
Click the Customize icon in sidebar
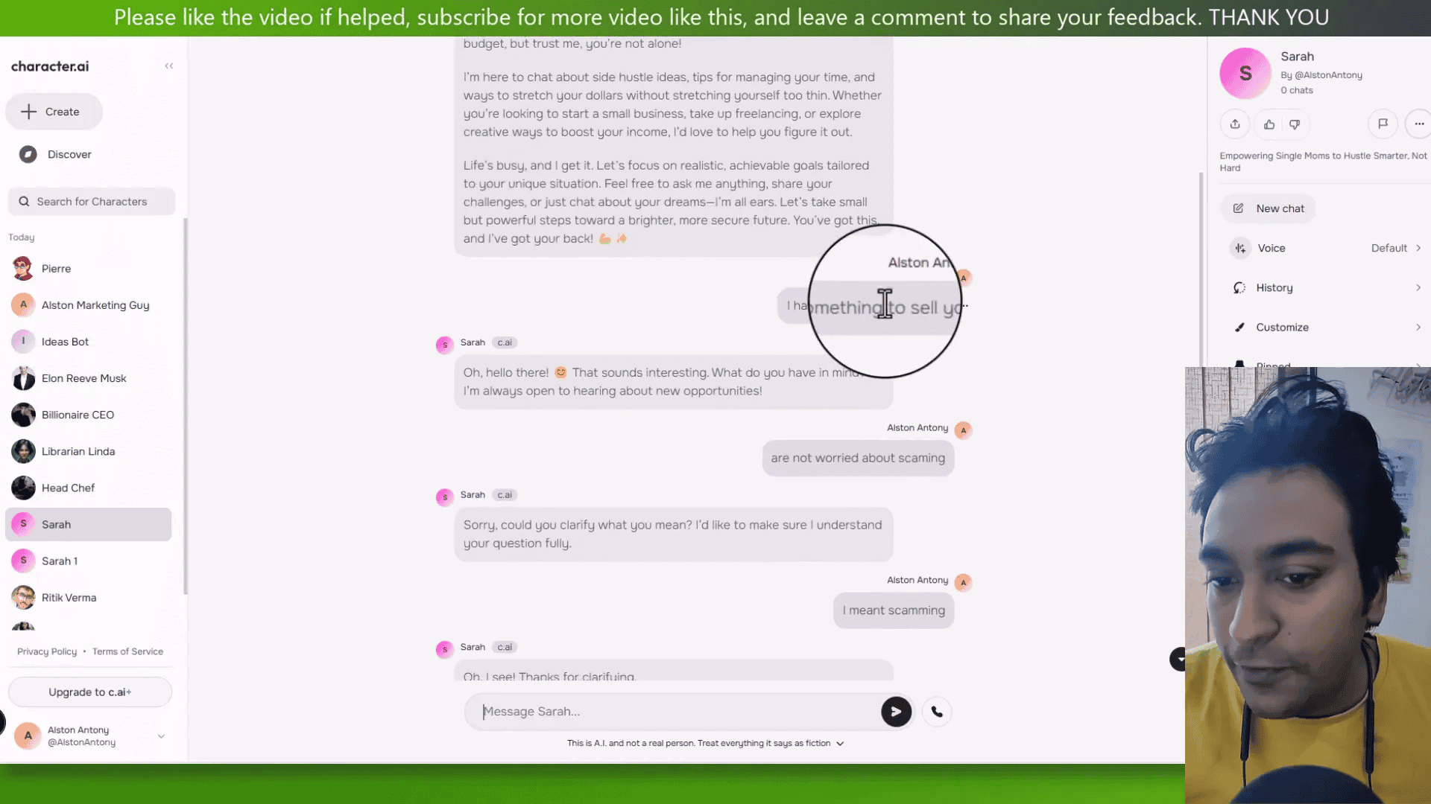coord(1240,327)
